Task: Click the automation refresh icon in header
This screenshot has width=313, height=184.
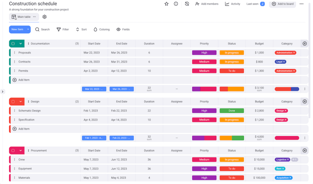Action: click(x=187, y=4)
